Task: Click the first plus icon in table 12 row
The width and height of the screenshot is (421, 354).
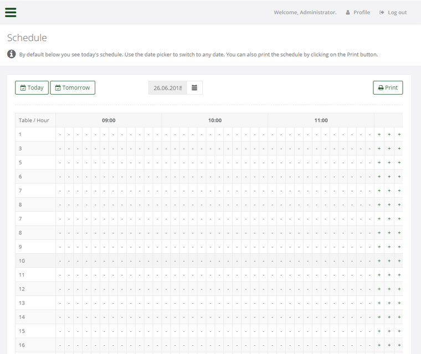Action: tap(379, 289)
